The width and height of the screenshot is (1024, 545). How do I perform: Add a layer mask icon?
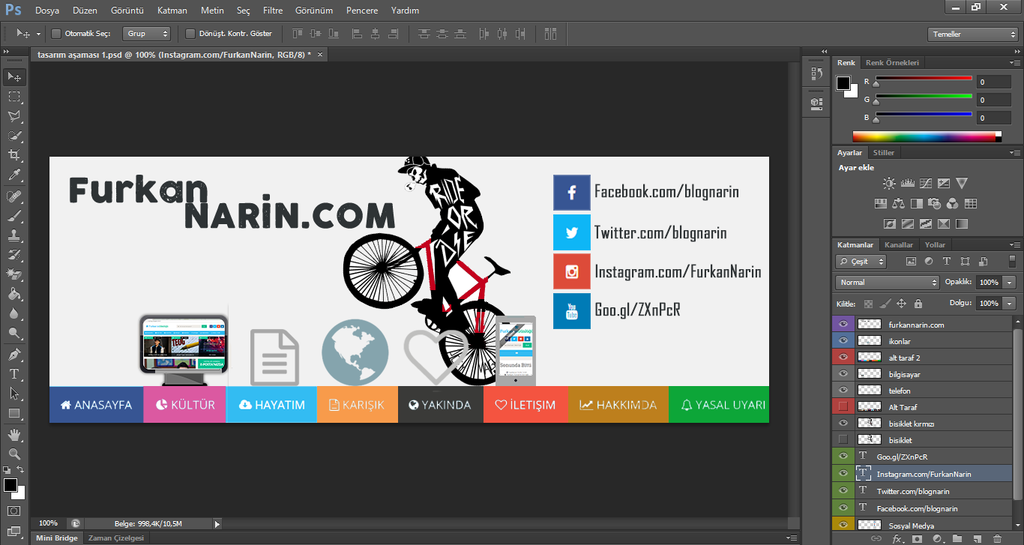point(918,538)
